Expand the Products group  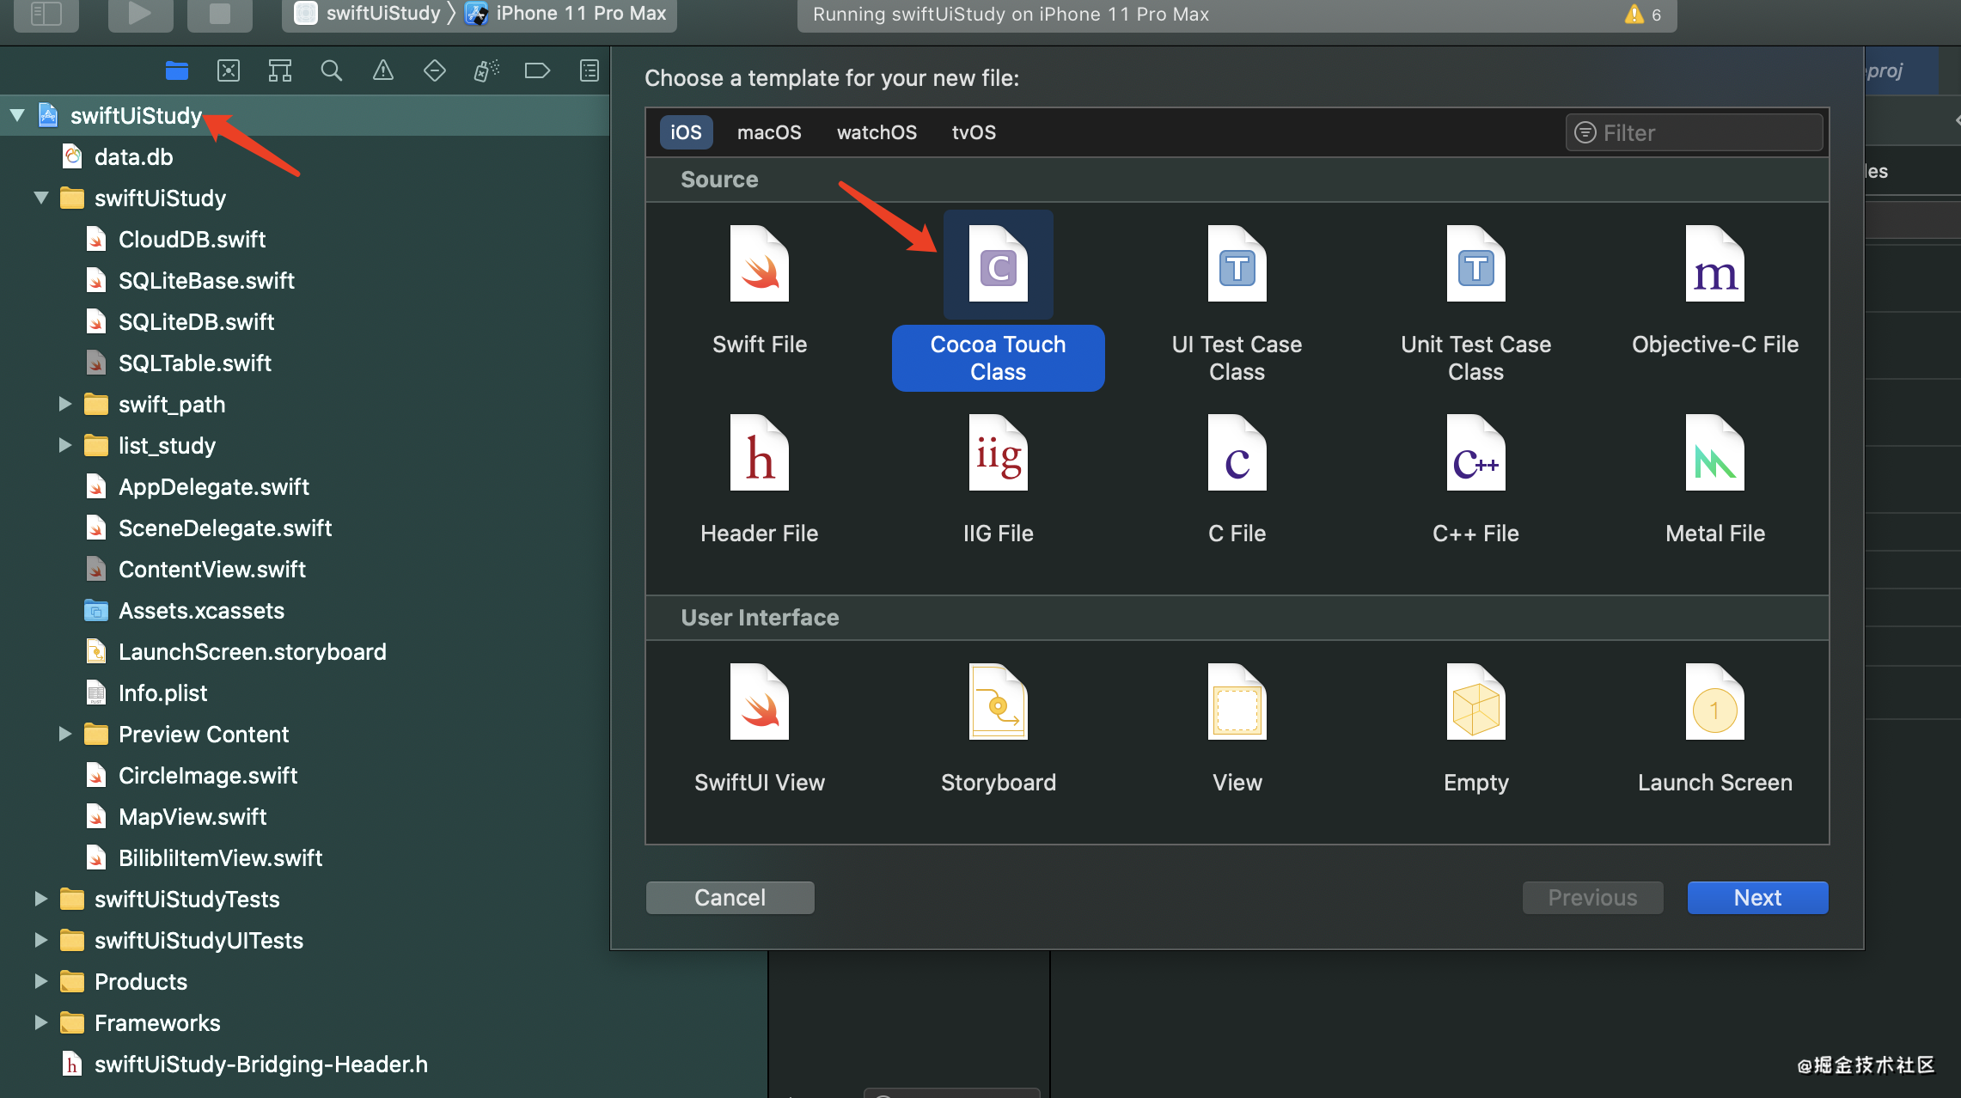pyautogui.click(x=41, y=981)
